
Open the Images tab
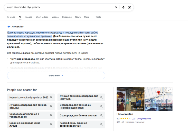(29, 17)
